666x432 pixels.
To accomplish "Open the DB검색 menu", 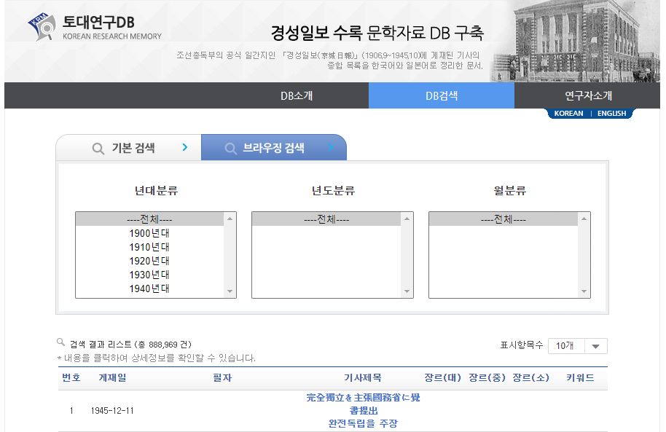I will [x=442, y=95].
